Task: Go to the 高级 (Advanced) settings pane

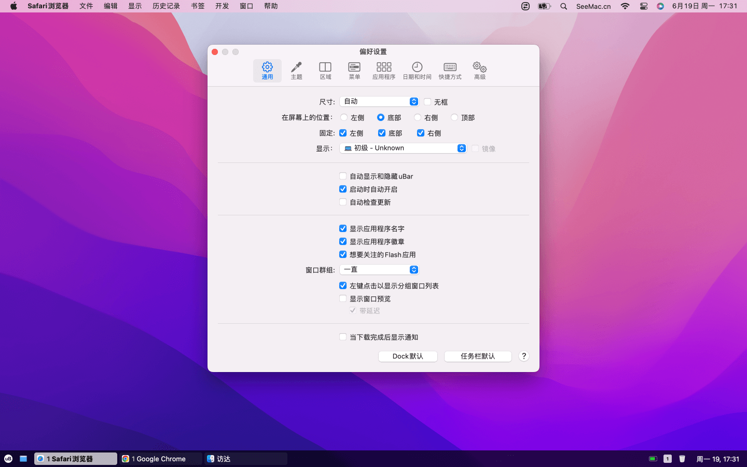Action: tap(480, 71)
